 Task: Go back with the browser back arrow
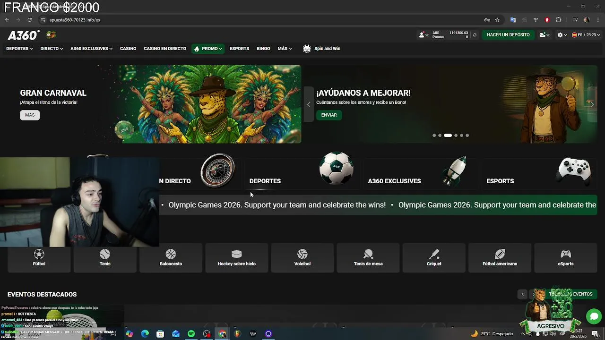tap(7, 20)
